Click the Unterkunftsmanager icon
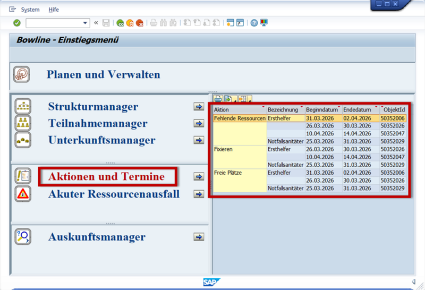This screenshot has height=290, width=425. (x=23, y=140)
